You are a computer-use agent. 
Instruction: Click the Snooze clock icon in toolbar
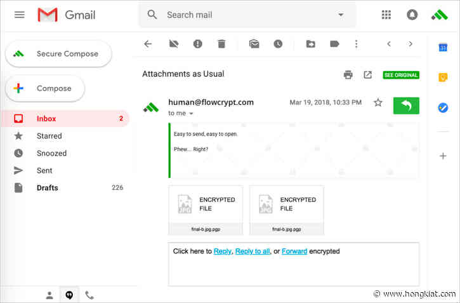(x=278, y=44)
